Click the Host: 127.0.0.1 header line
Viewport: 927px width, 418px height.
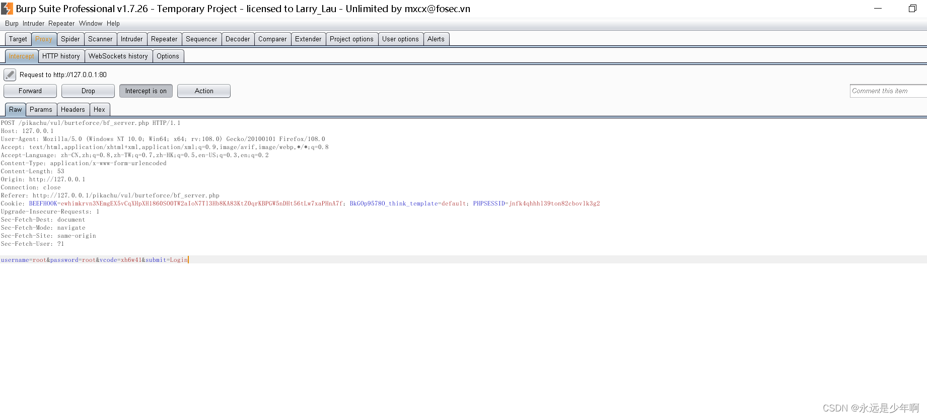tap(27, 131)
